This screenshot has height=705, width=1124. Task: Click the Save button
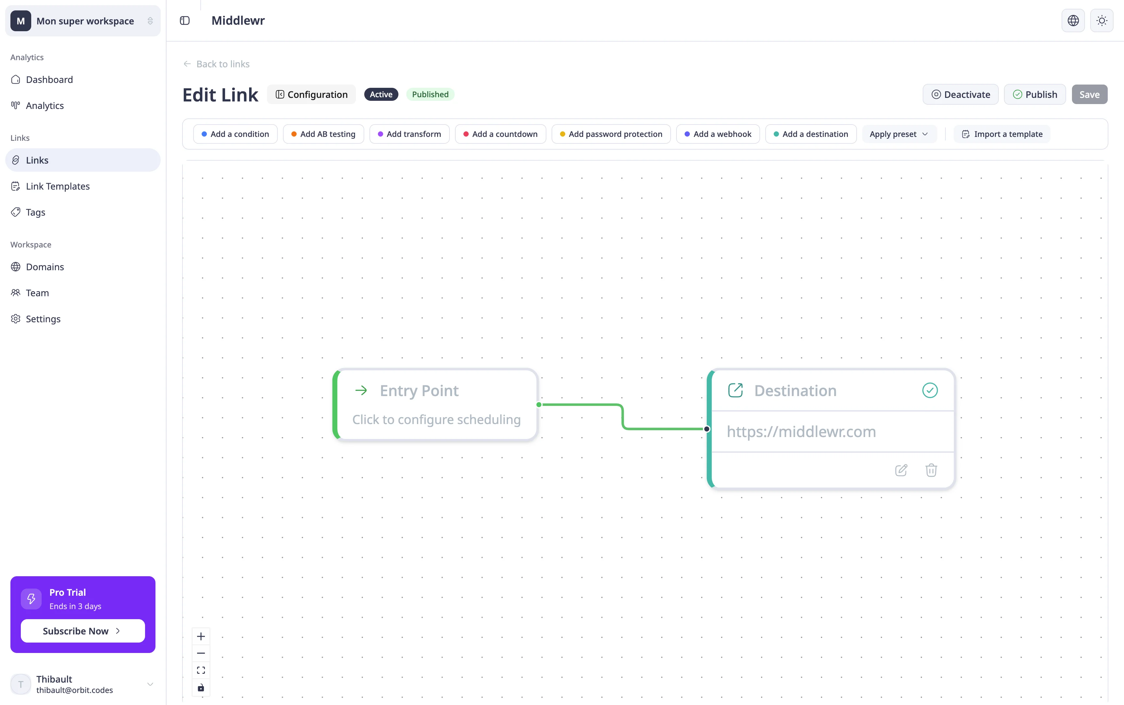[x=1090, y=94]
